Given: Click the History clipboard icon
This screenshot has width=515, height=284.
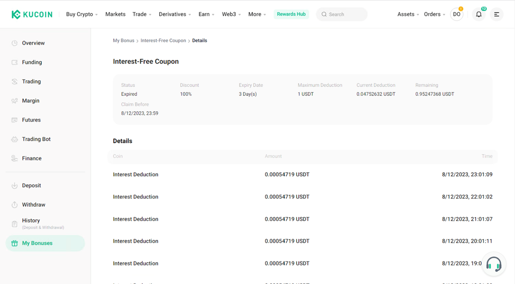Looking at the screenshot, I should pos(15,224).
